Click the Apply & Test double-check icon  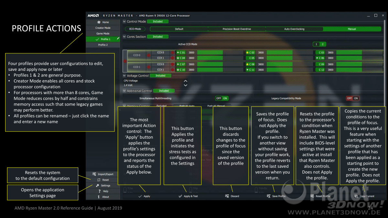pyautogui.click(x=180, y=196)
